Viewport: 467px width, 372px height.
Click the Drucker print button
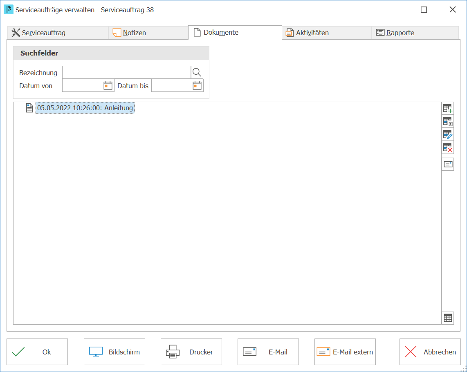[191, 352]
